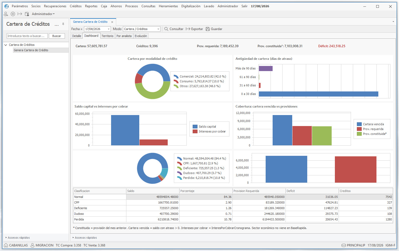The height and width of the screenshot is (251, 399).
Task: Click the application logo in the title bar
Action: coord(6,6)
